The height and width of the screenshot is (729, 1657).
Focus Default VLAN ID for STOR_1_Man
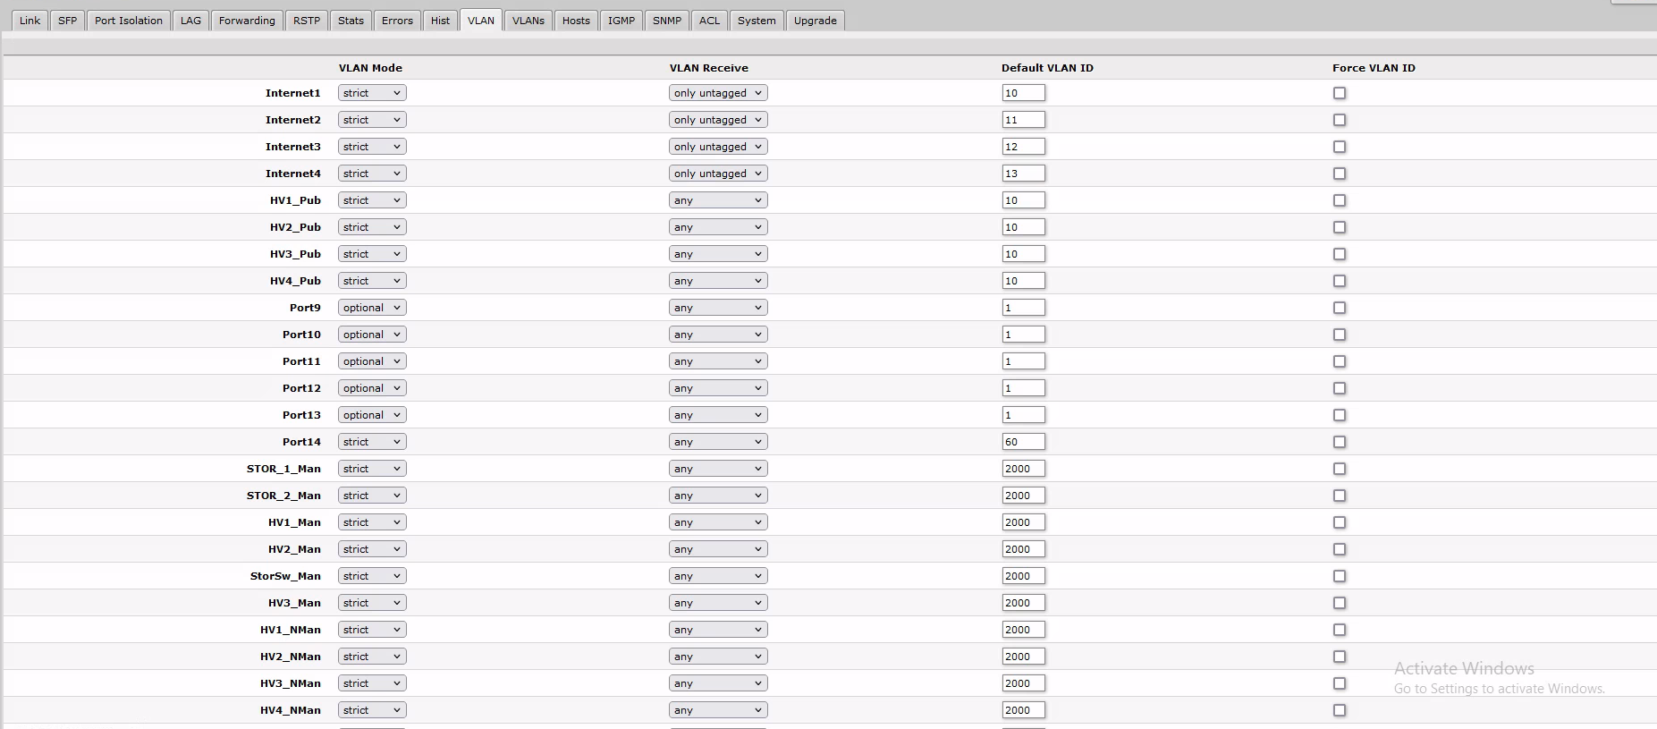point(1023,469)
